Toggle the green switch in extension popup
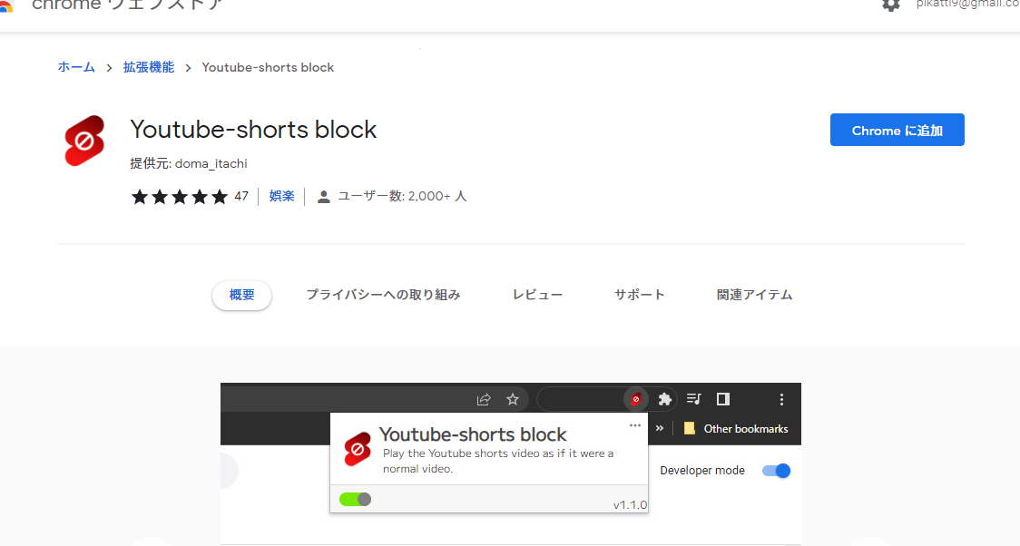1020x546 pixels. click(355, 499)
